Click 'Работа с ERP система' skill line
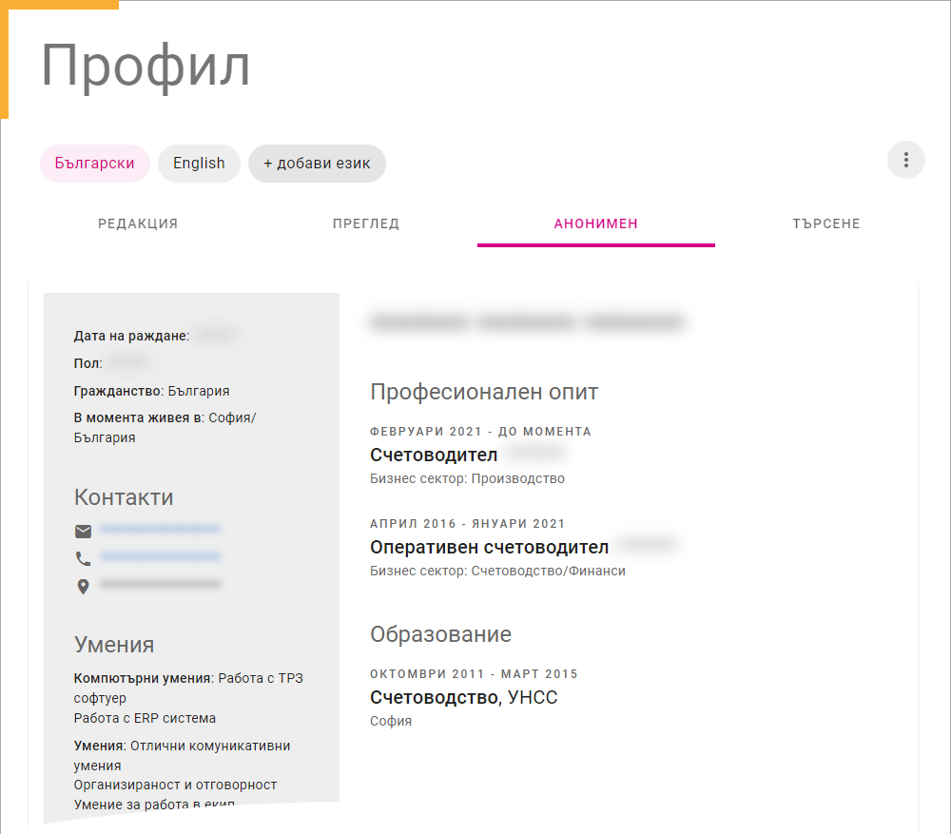Screen dimensions: 951x834 pos(145,718)
